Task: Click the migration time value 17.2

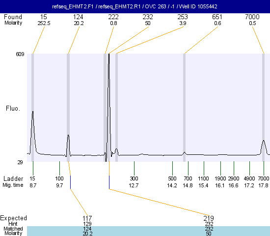Action: (249, 185)
